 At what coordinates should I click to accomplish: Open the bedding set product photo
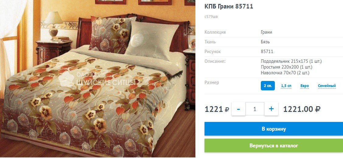click(98, 79)
